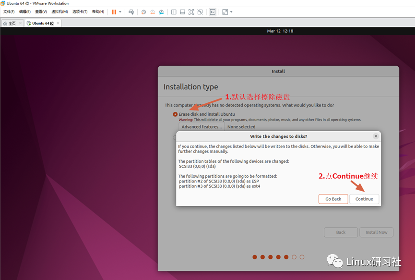Close the Write the changes to disks dialog
The width and height of the screenshot is (415, 280).
[x=376, y=136]
